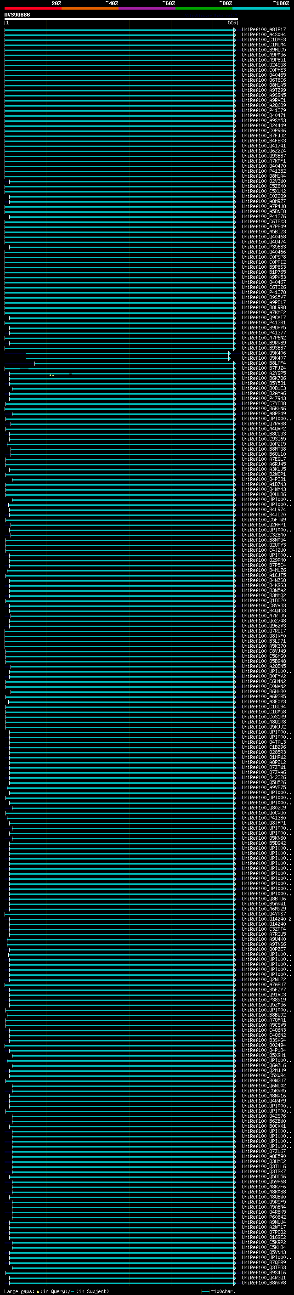Screen dimensions: 294x1295
Task: Select the UniRef100_O24449 label
Action: 263,126
